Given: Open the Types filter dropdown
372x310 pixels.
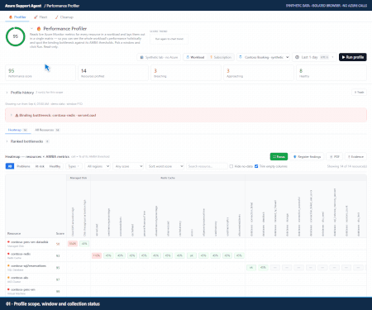Looking at the screenshot, I should click(74, 166).
